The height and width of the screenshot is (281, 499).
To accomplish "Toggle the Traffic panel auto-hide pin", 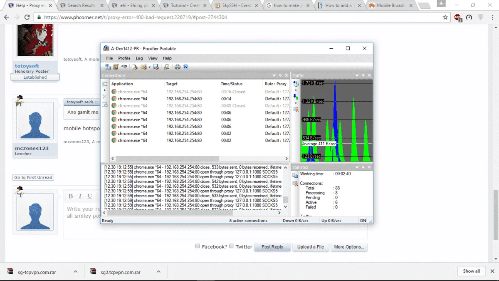I will [x=363, y=75].
